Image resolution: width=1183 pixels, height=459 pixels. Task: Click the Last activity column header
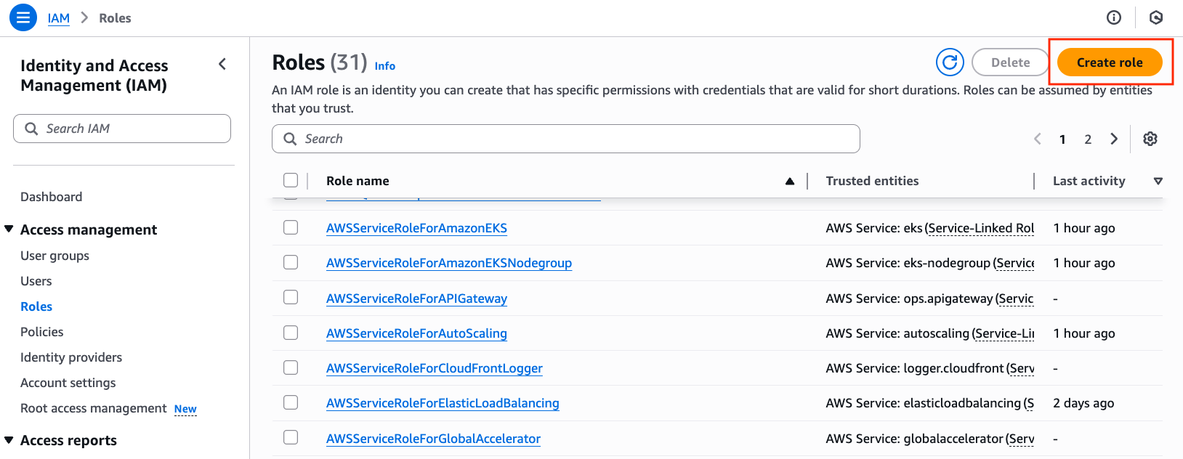[1089, 181]
